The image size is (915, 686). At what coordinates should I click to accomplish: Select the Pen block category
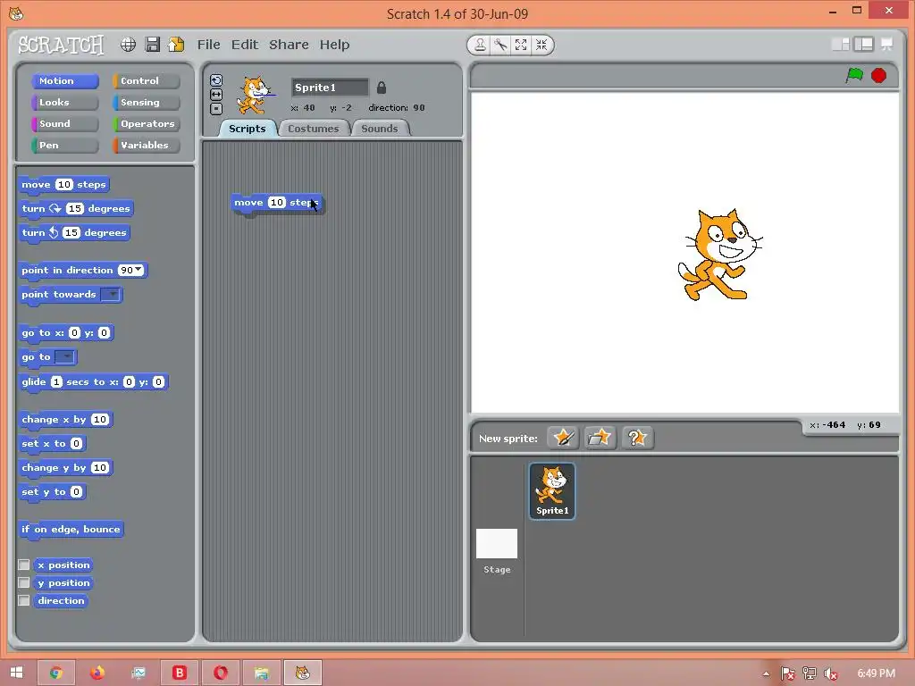[x=64, y=146]
